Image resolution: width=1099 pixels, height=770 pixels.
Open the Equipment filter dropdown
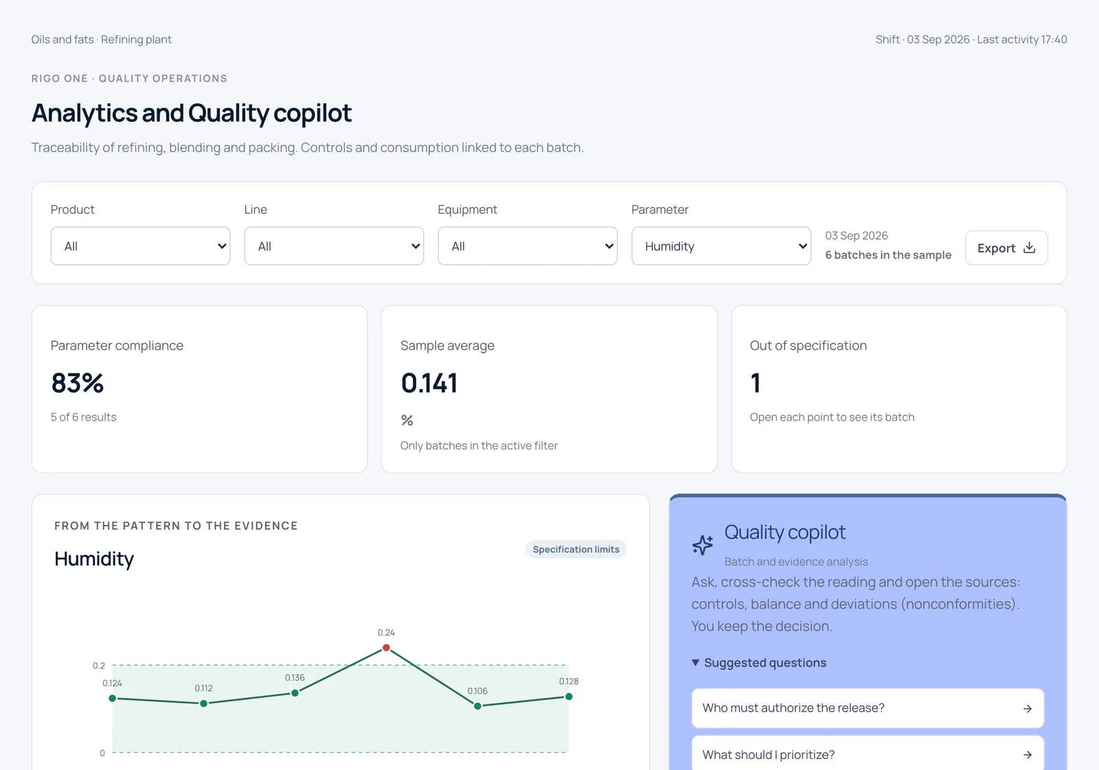click(x=528, y=246)
